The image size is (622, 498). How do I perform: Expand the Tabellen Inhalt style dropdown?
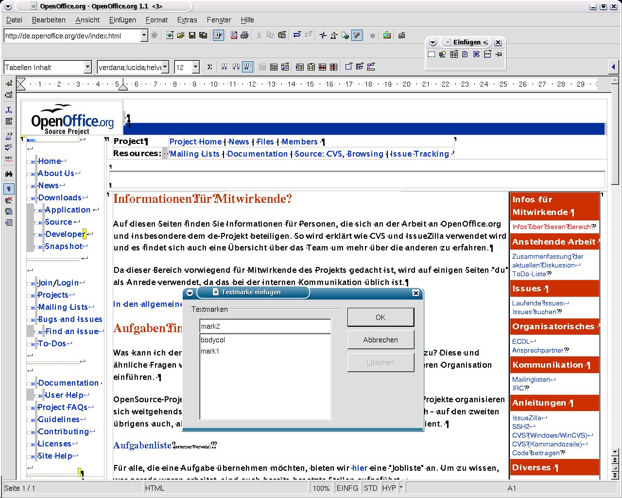click(x=87, y=67)
